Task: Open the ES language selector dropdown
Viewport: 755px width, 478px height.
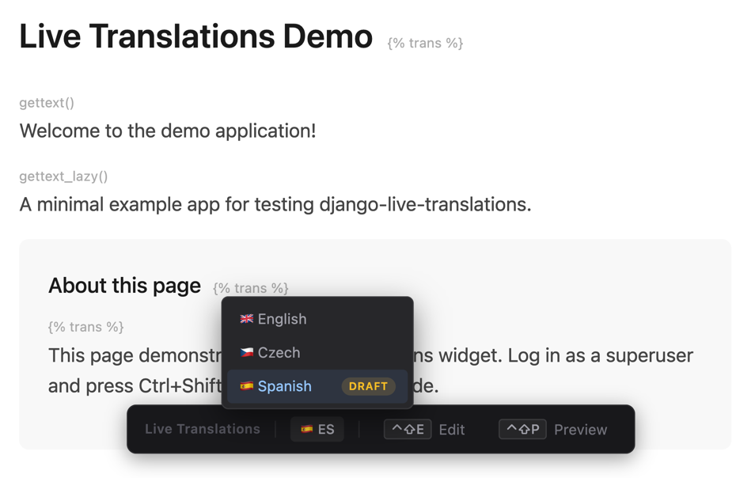Action: pos(317,429)
